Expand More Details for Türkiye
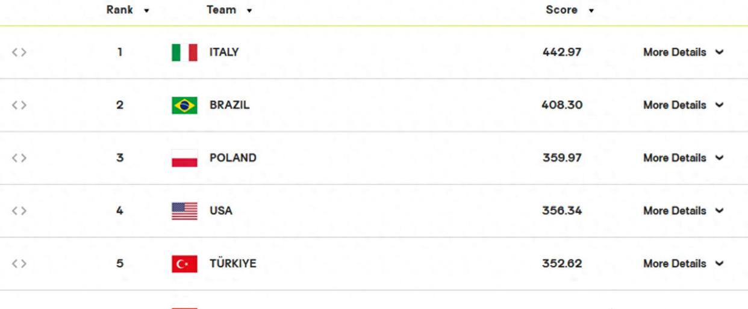 point(683,264)
